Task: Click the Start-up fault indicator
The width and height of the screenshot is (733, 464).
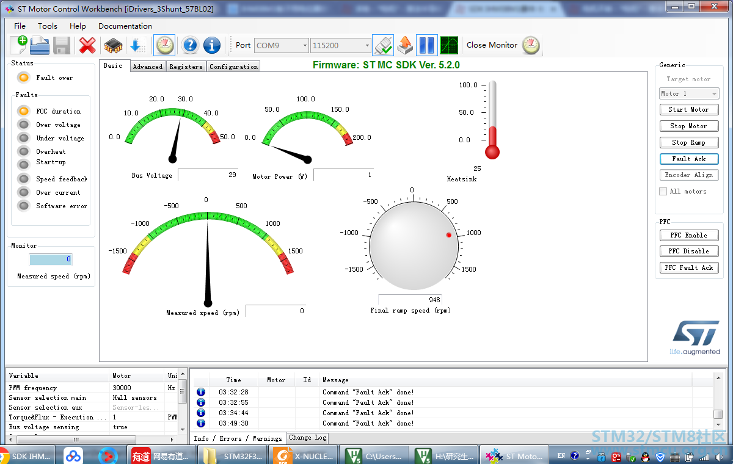Action: point(24,164)
